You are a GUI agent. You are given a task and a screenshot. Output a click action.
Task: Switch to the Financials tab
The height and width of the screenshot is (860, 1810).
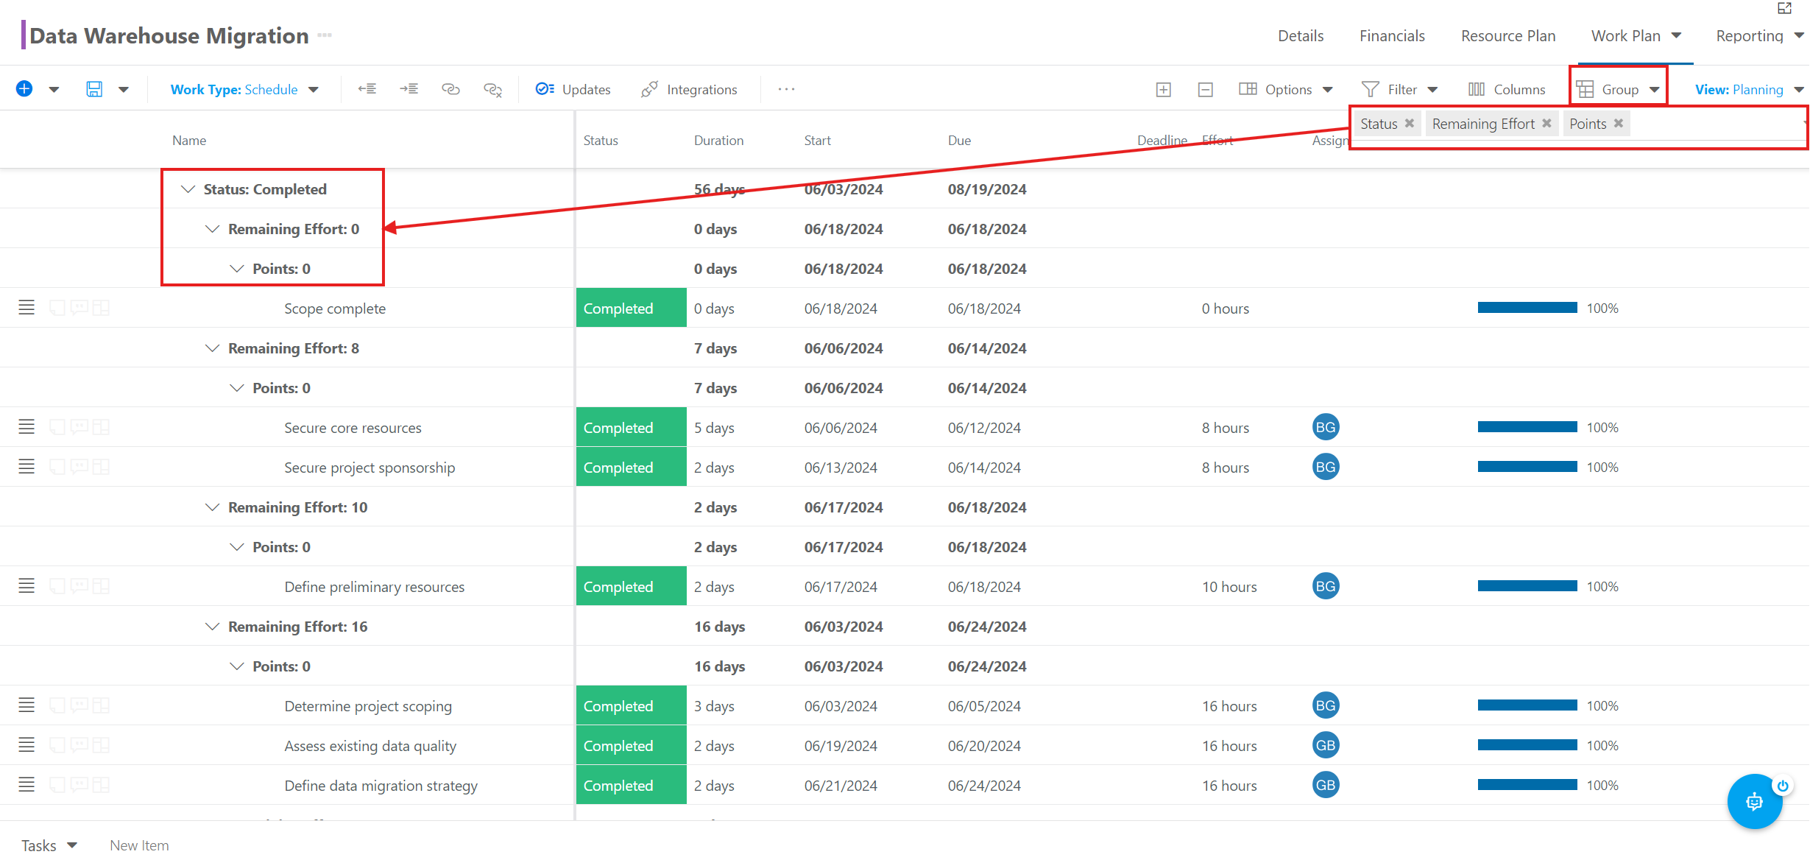1392,35
